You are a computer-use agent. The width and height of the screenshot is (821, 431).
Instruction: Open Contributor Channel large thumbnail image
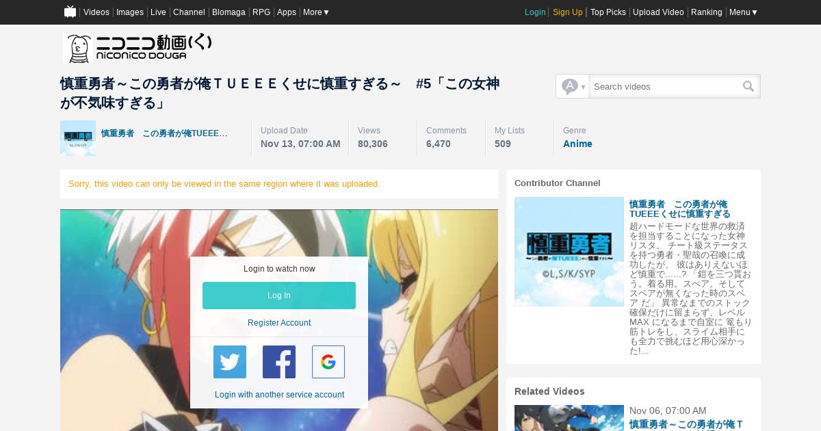[x=569, y=252]
